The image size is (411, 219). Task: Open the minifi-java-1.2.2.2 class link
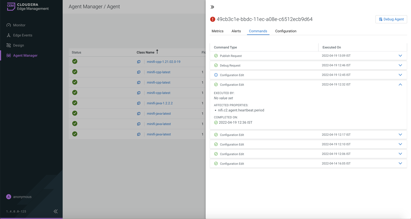click(x=160, y=103)
